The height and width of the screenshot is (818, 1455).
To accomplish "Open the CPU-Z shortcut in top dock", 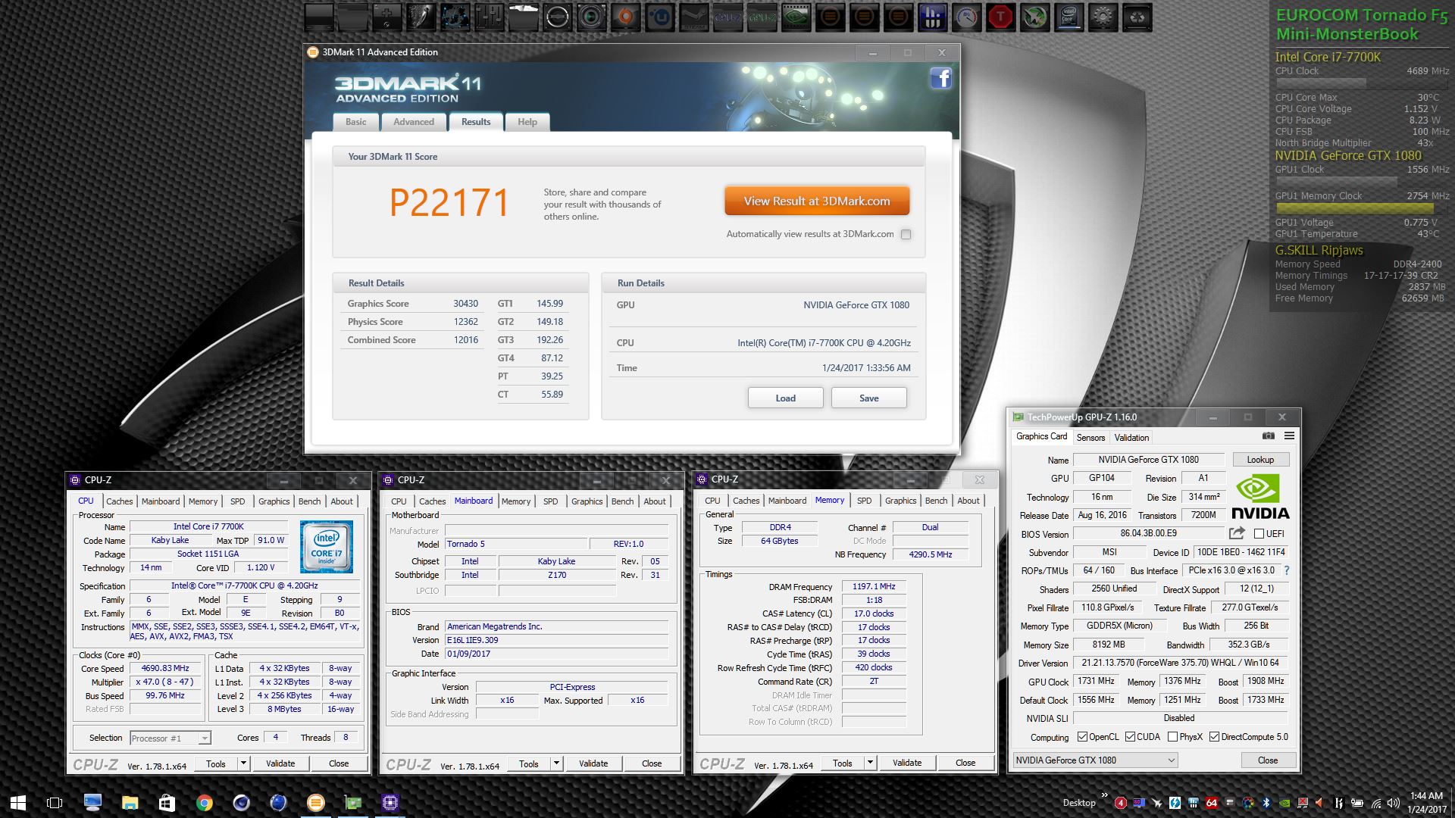I will [728, 17].
